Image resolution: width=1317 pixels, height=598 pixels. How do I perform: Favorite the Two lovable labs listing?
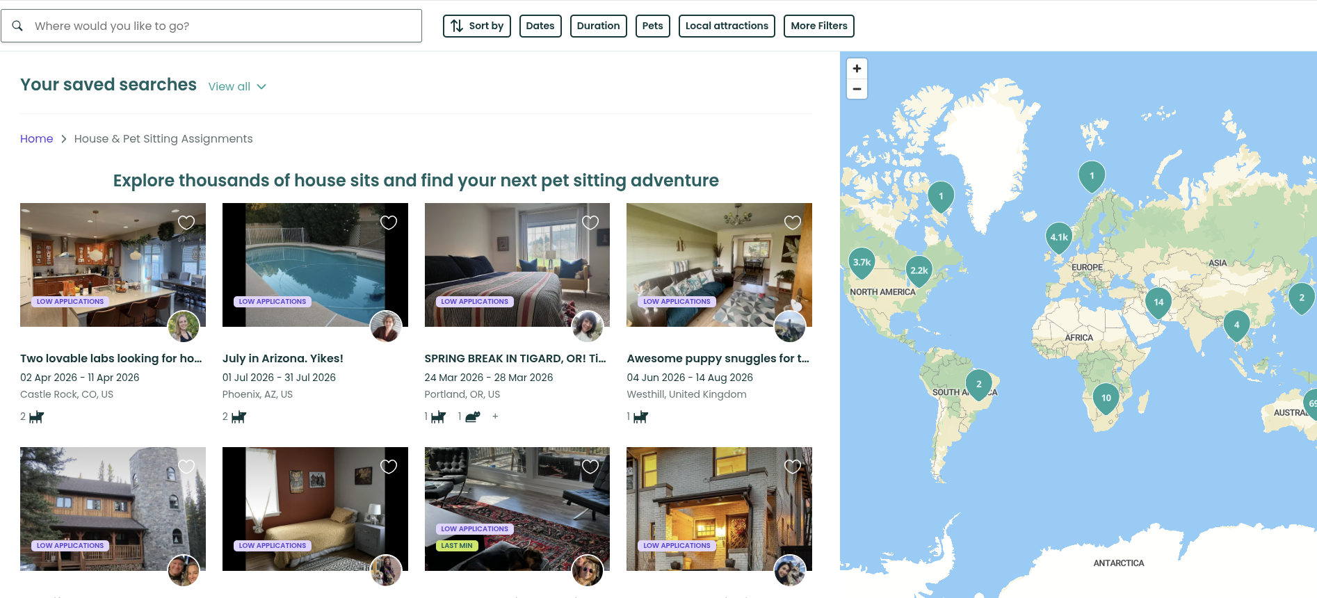[x=186, y=223]
